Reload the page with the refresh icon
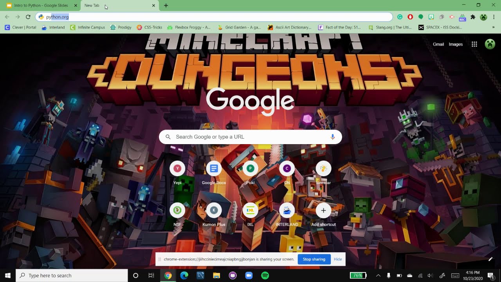501x282 pixels. pyautogui.click(x=28, y=17)
